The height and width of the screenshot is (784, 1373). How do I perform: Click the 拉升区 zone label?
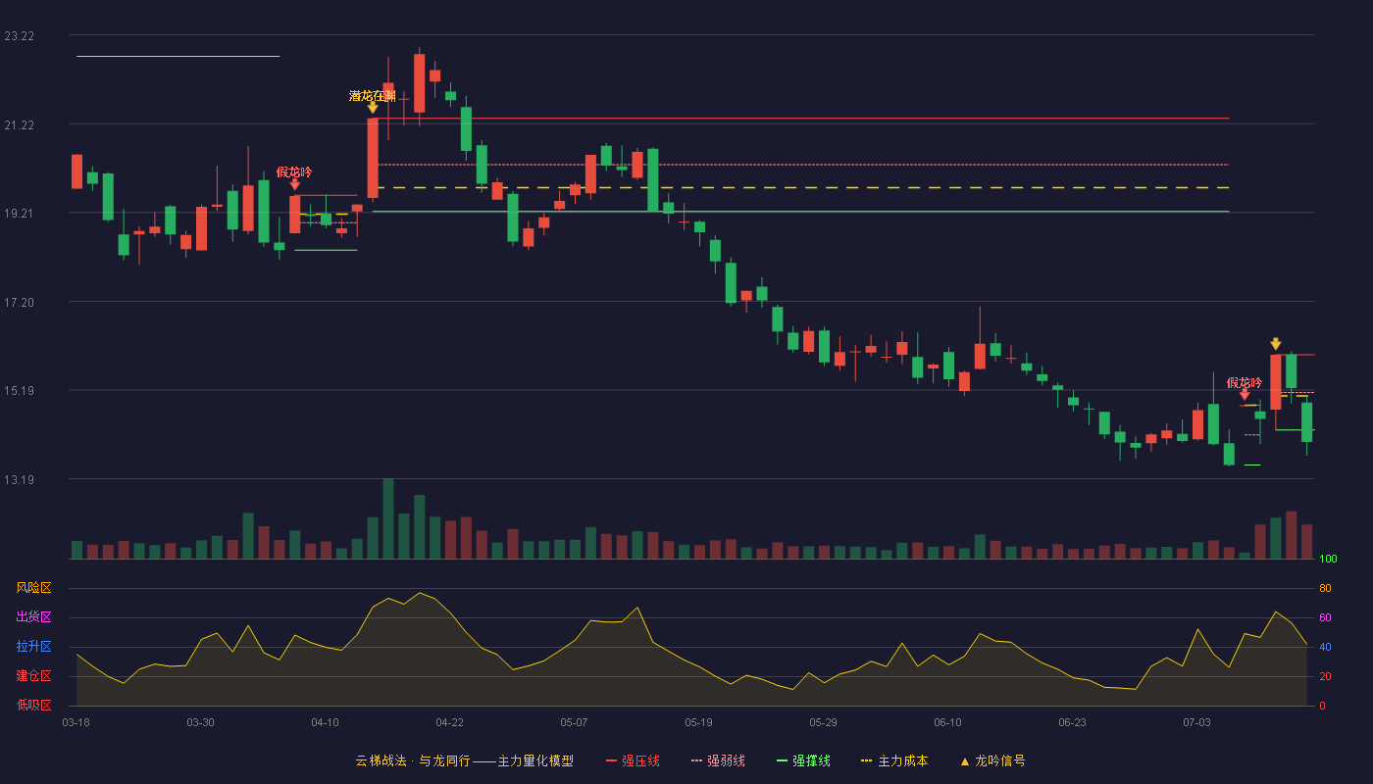(x=33, y=647)
